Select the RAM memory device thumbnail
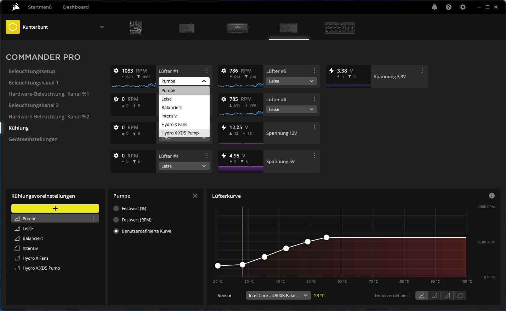 coord(238,28)
